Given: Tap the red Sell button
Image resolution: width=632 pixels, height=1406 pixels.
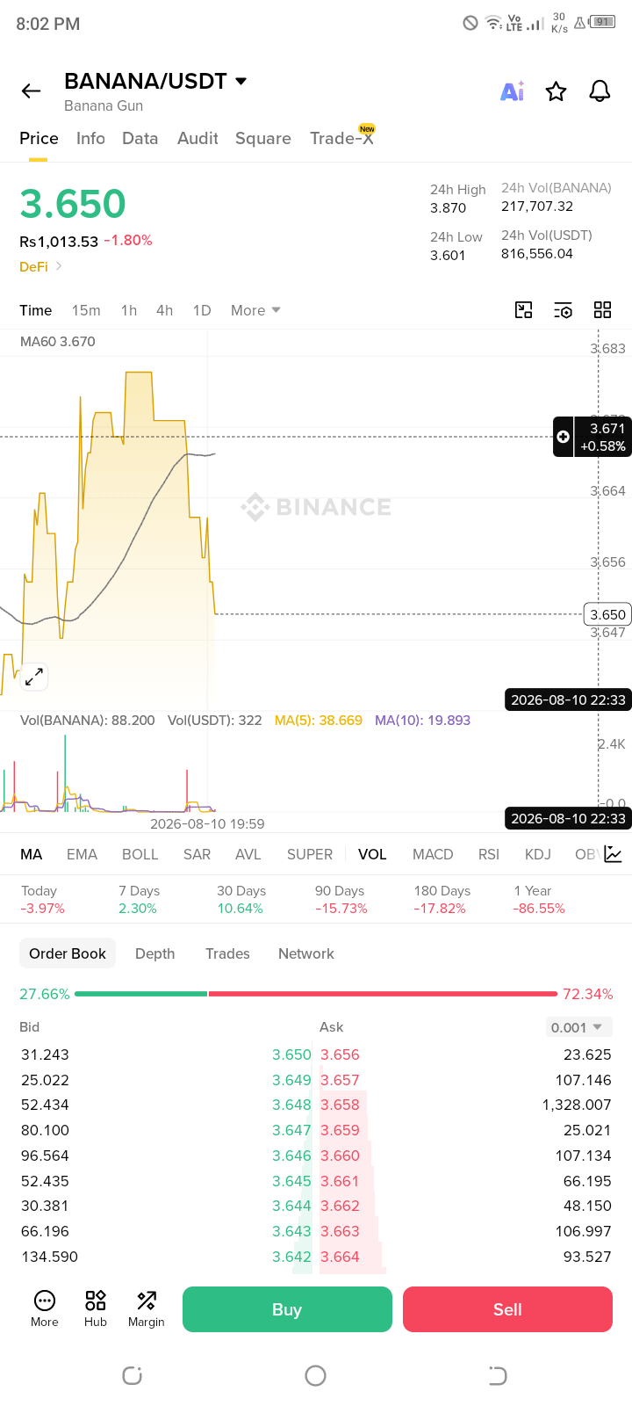Looking at the screenshot, I should (507, 1309).
